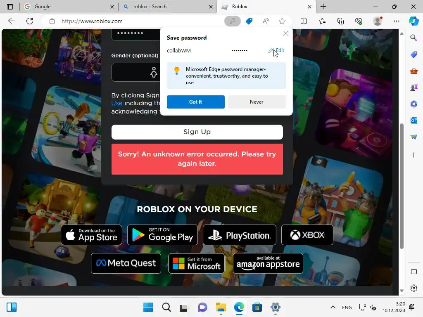
Task: Click the ENG language indicator
Action: pyautogui.click(x=347, y=307)
